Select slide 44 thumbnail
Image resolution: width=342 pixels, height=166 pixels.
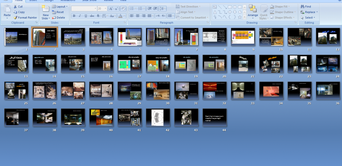coord(215,117)
